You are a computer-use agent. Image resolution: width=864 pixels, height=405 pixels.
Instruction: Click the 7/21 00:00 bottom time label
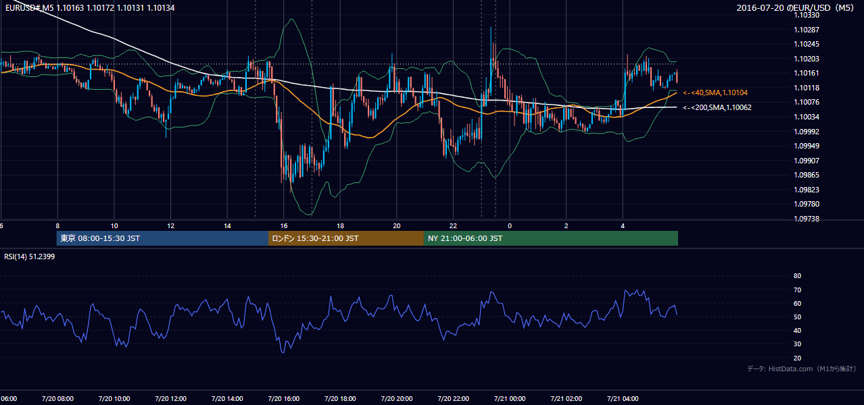coord(509,398)
